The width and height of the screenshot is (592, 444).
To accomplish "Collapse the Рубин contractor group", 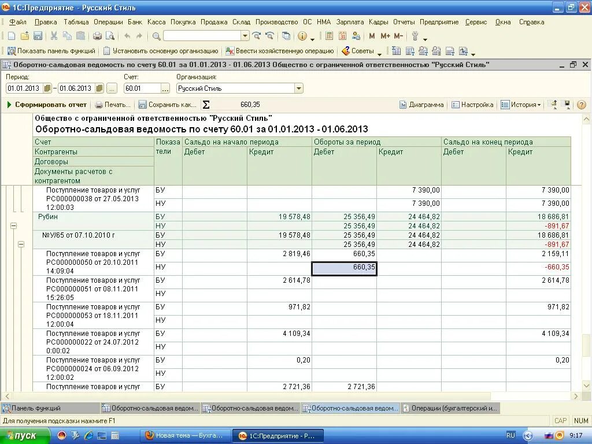I will 14,226.
